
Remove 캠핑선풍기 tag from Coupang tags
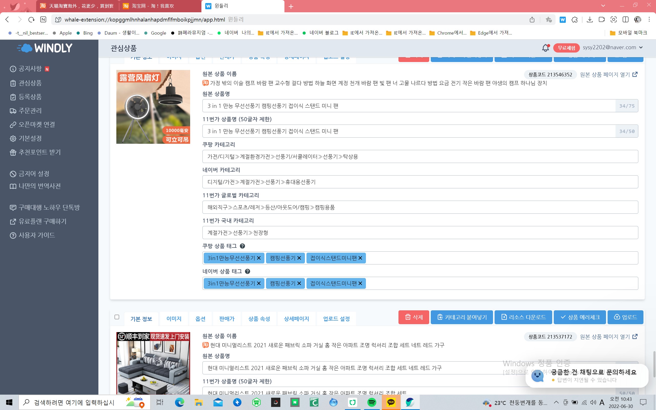(x=299, y=258)
